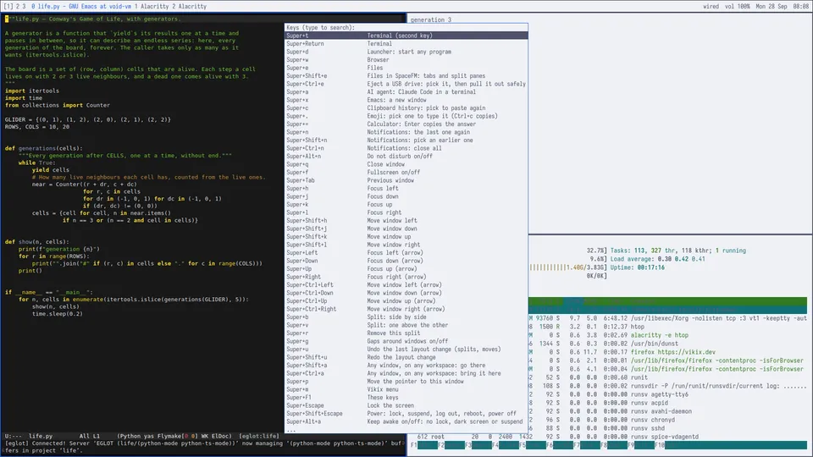The image size is (813, 457).
Task: Activate the life.py GNU Emacs window title
Action: click(81, 6)
